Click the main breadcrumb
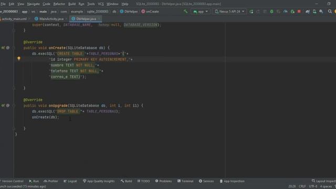The height and width of the screenshot is (189, 336). (x=43, y=12)
